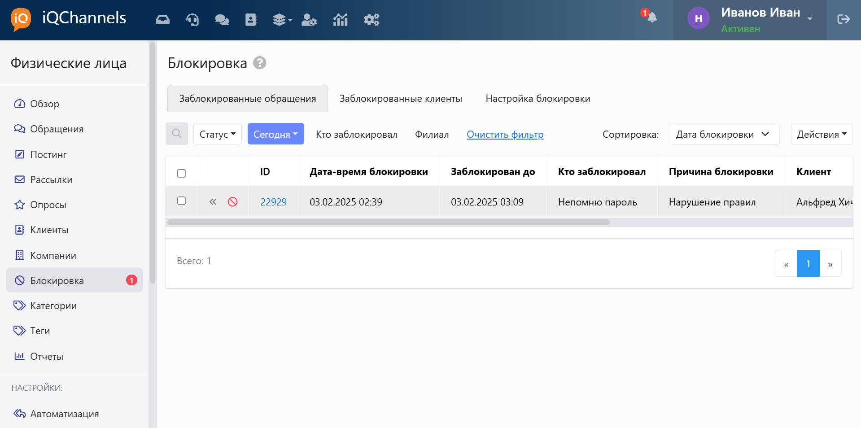Switch to Заблокированные обращения tab

coord(248,98)
